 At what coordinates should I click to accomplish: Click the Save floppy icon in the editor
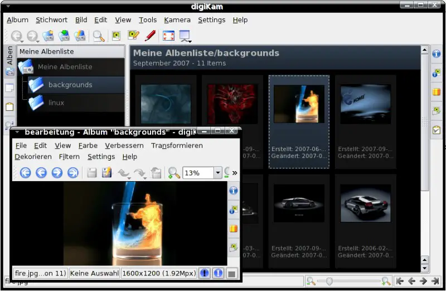click(91, 173)
